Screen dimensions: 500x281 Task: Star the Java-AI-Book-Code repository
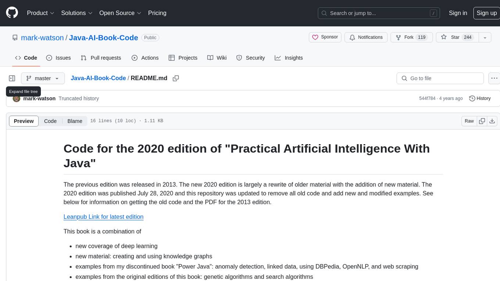tap(457, 38)
